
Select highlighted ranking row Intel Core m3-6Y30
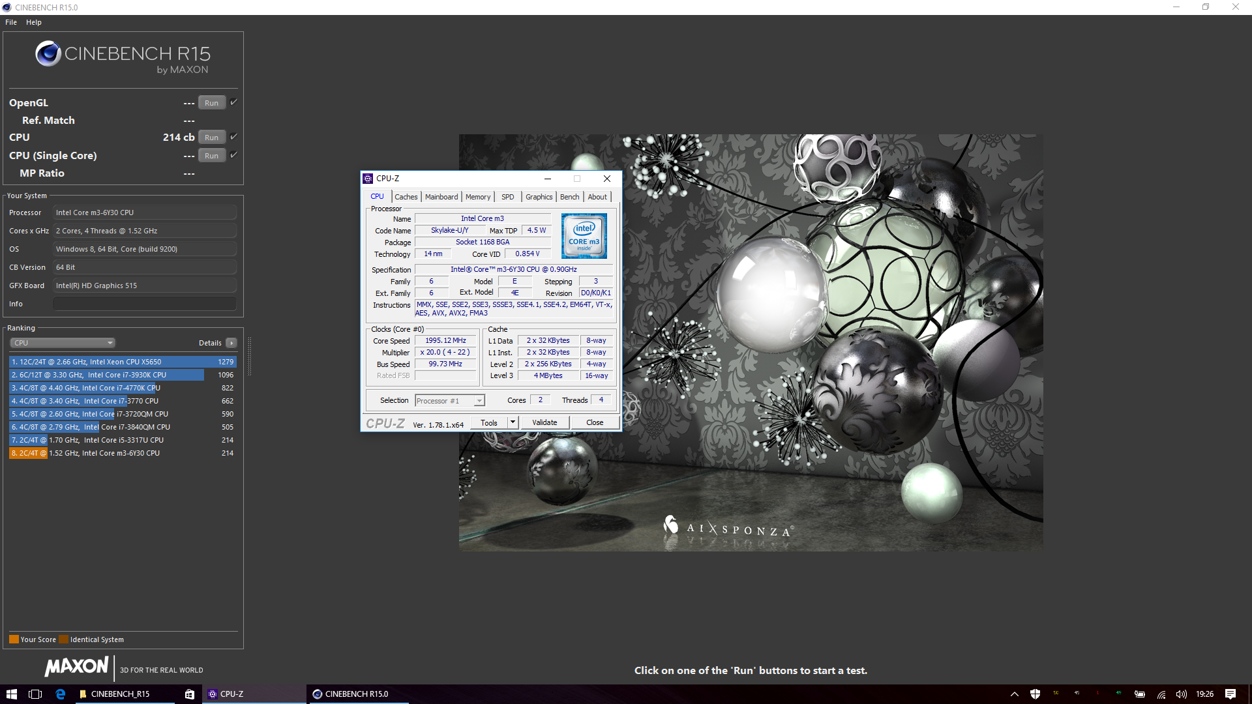(x=123, y=453)
